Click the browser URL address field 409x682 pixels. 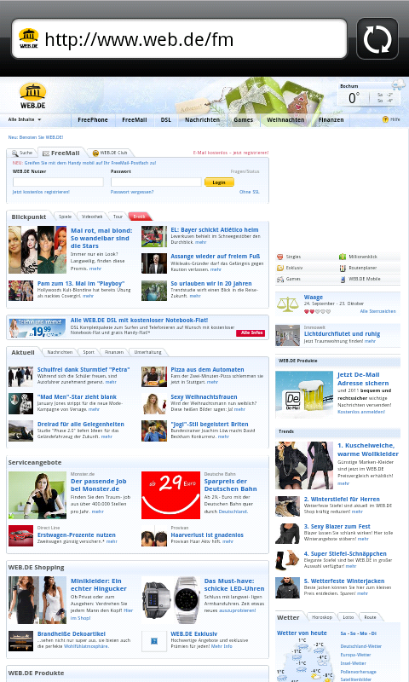click(180, 39)
